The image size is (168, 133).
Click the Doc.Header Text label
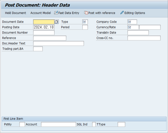tap(14, 43)
